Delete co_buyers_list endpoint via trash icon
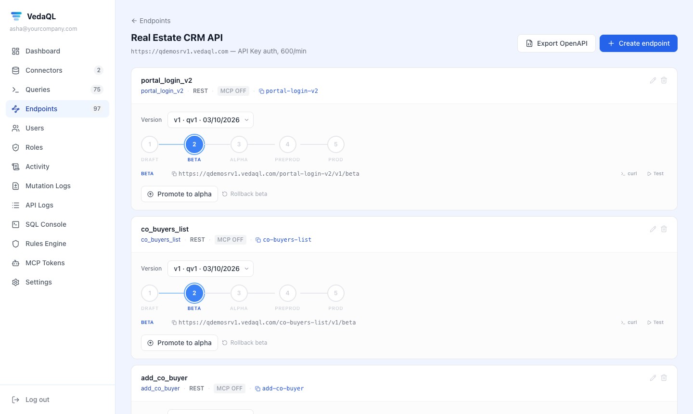Viewport: 693px width, 414px height. tap(664, 229)
